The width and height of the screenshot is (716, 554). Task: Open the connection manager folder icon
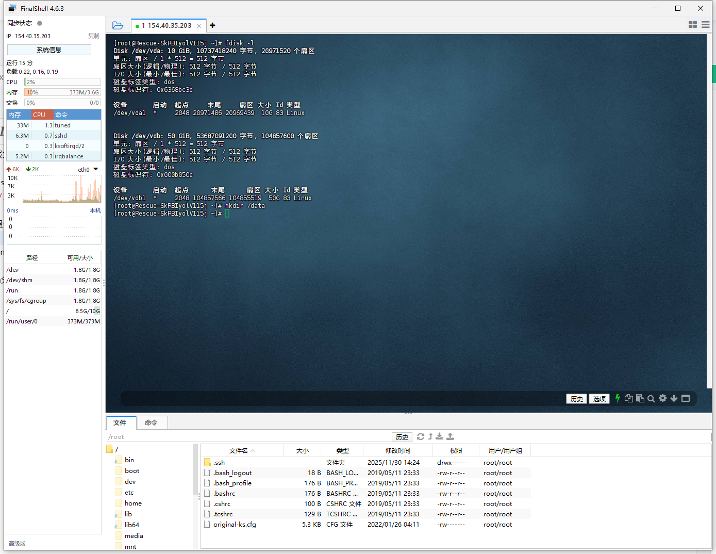pyautogui.click(x=118, y=25)
